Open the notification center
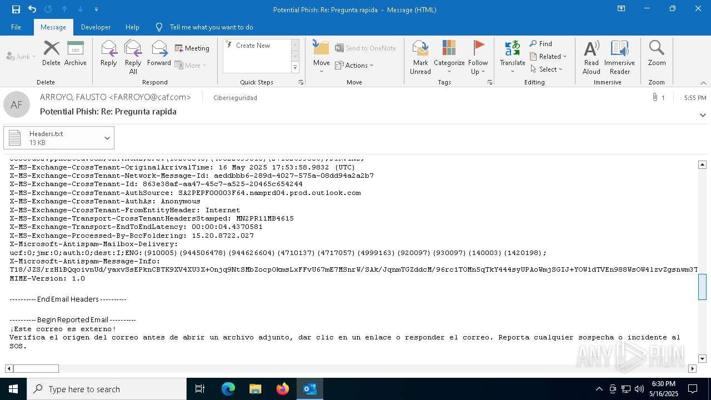This screenshot has width=711, height=400. pos(693,389)
